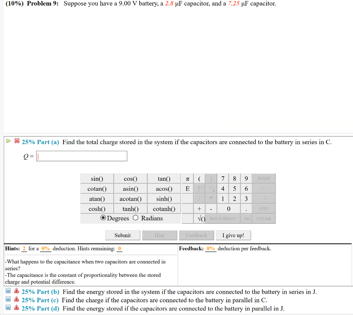This screenshot has width=353, height=315.
Task: Click the Submit button
Action: [x=123, y=235]
